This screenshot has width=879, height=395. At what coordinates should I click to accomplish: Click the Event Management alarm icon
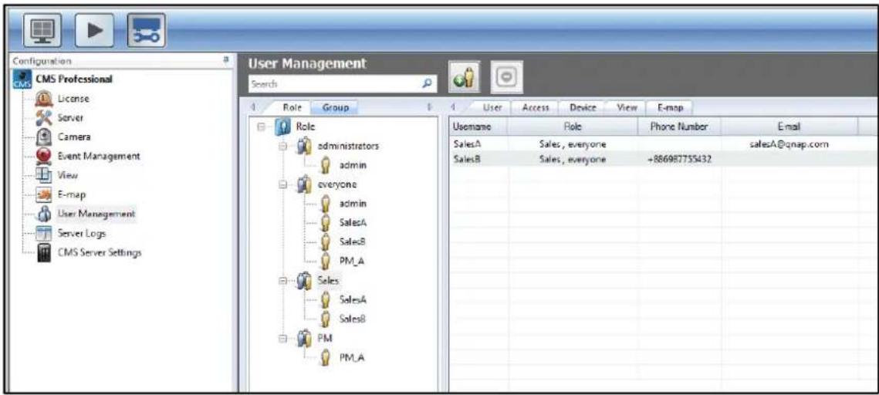42,157
